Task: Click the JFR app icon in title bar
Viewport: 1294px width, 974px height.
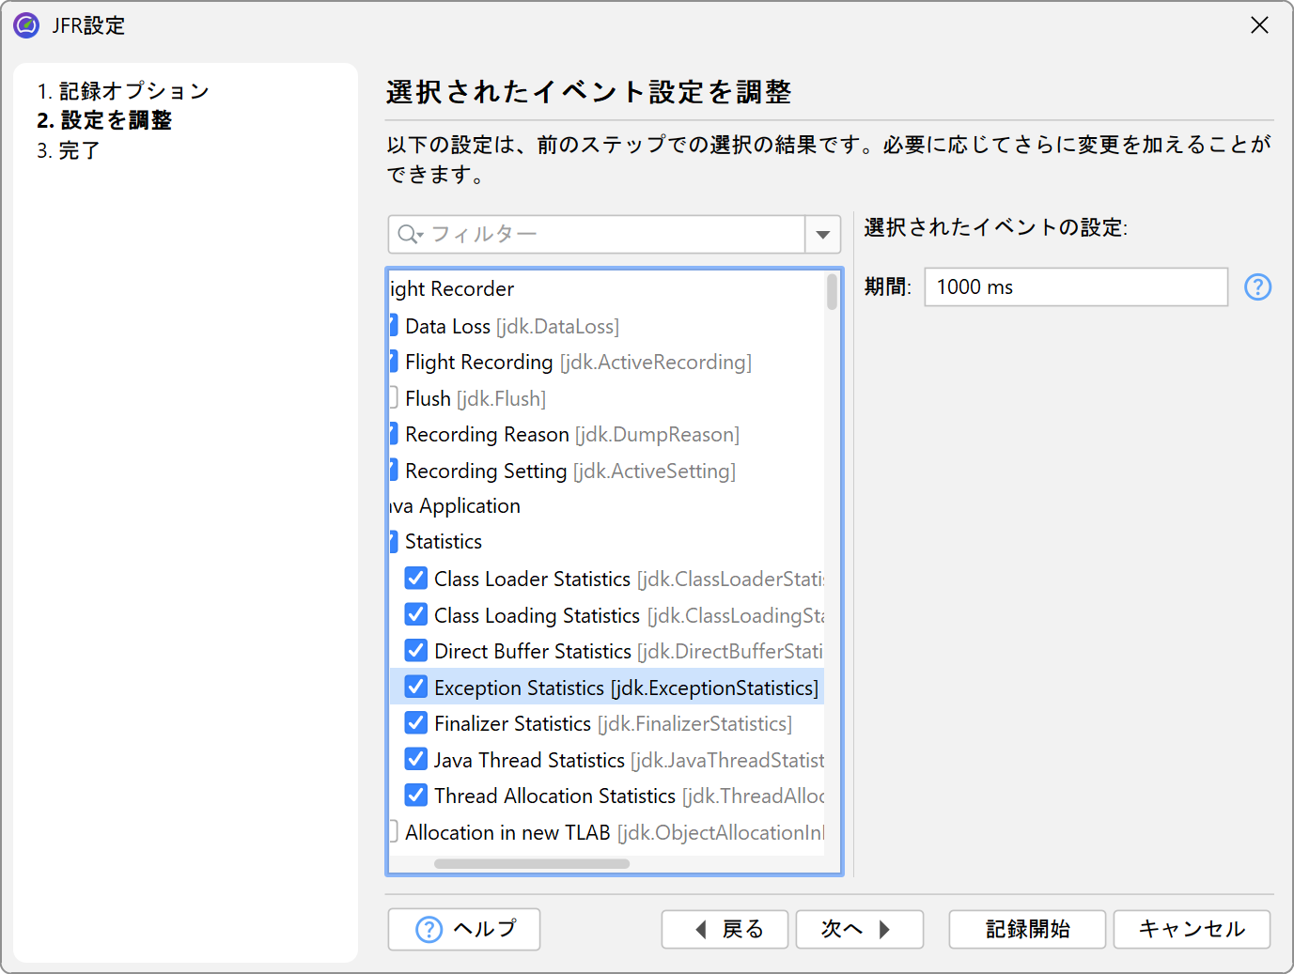Action: pos(26,25)
